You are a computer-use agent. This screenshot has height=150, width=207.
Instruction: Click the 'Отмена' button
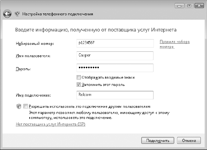189,140
